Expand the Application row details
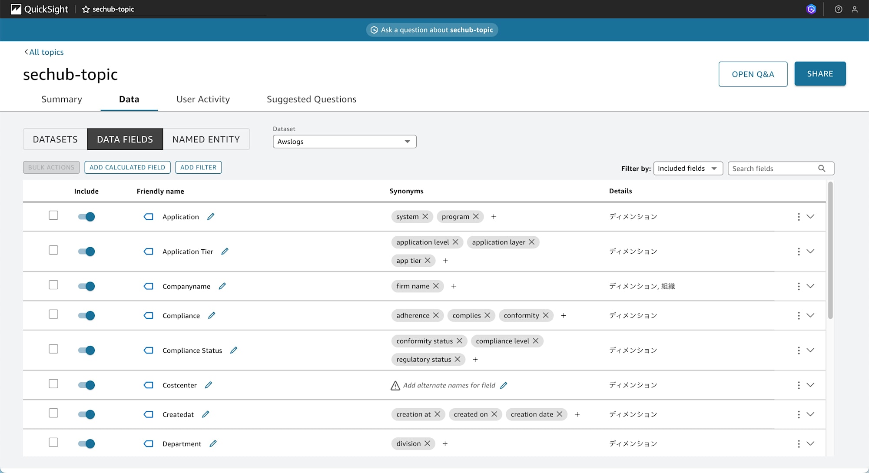This screenshot has width=869, height=473. 810,216
